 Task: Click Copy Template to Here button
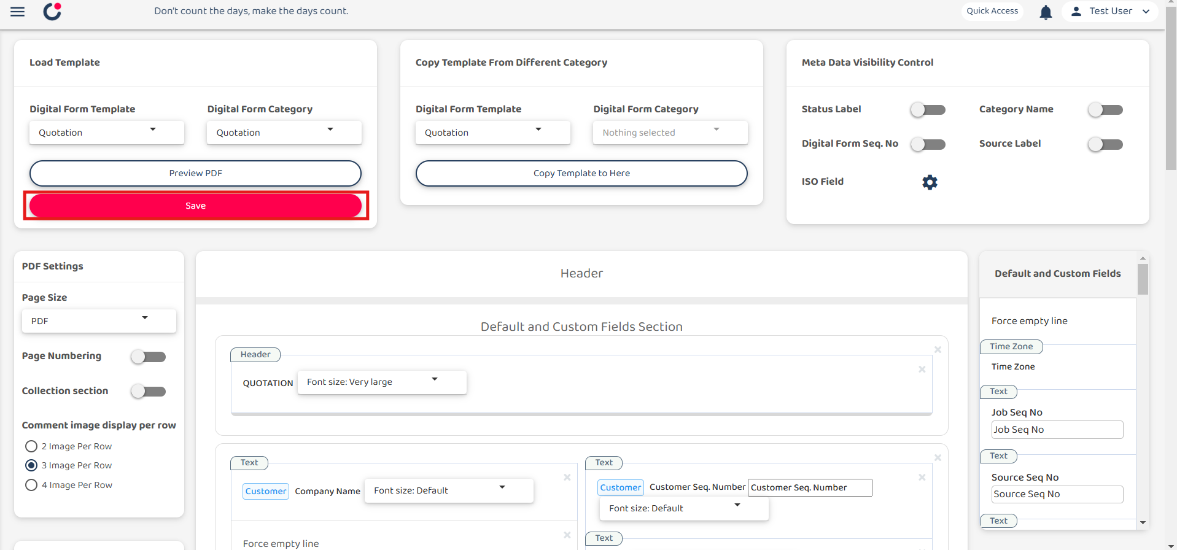581,173
